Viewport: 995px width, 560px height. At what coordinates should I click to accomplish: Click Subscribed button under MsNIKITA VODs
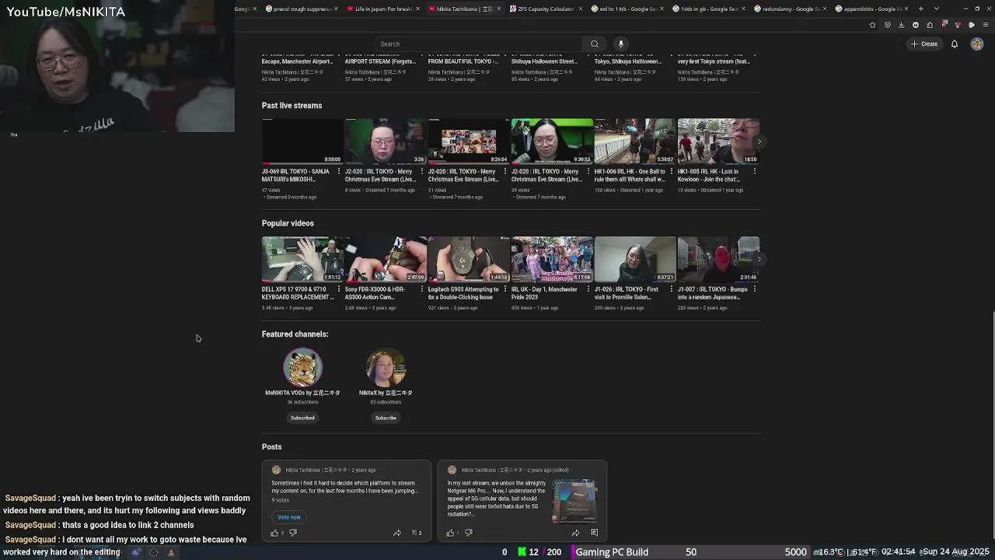(x=302, y=418)
